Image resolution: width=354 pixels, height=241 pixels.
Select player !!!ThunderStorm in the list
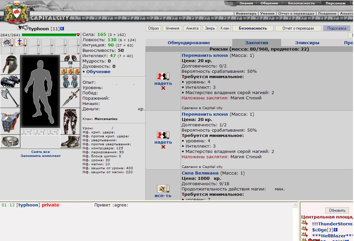[332, 224]
